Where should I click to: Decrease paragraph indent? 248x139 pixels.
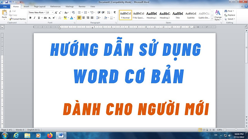click(x=99, y=12)
